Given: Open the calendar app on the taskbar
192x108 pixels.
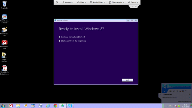Looking at the screenshot, I should pos(33,106).
